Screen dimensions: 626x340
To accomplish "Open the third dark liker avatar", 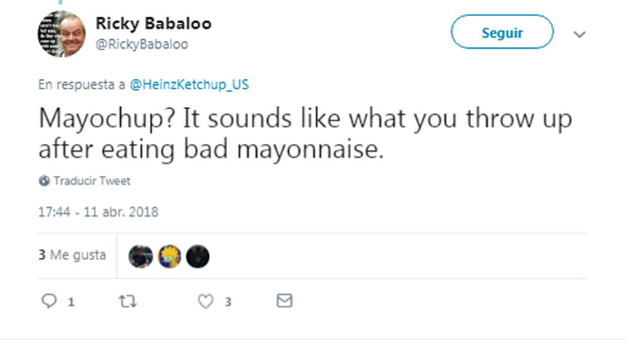I will click(x=197, y=256).
